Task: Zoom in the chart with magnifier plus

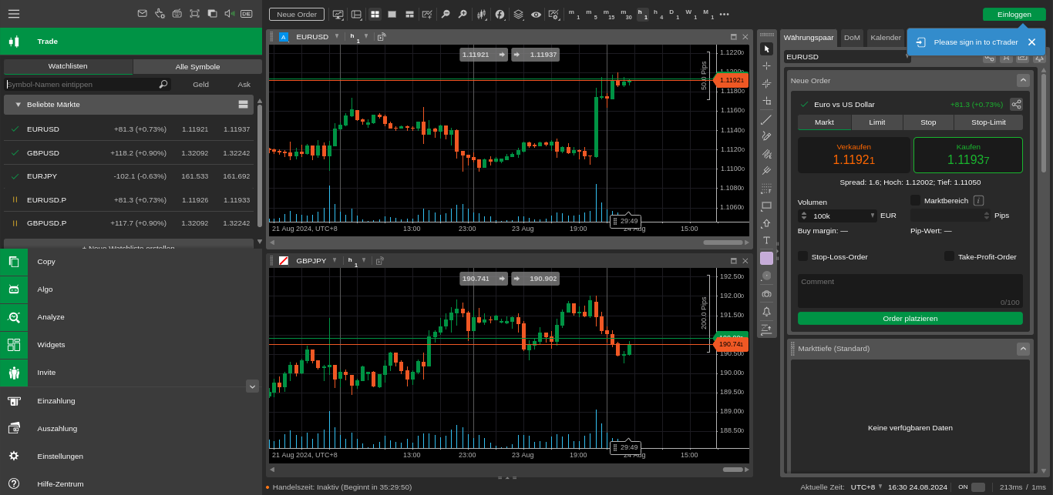Action: (463, 14)
